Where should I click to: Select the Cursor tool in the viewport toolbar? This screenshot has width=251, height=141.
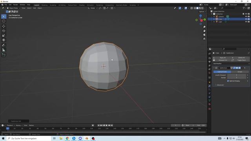(x=4, y=21)
